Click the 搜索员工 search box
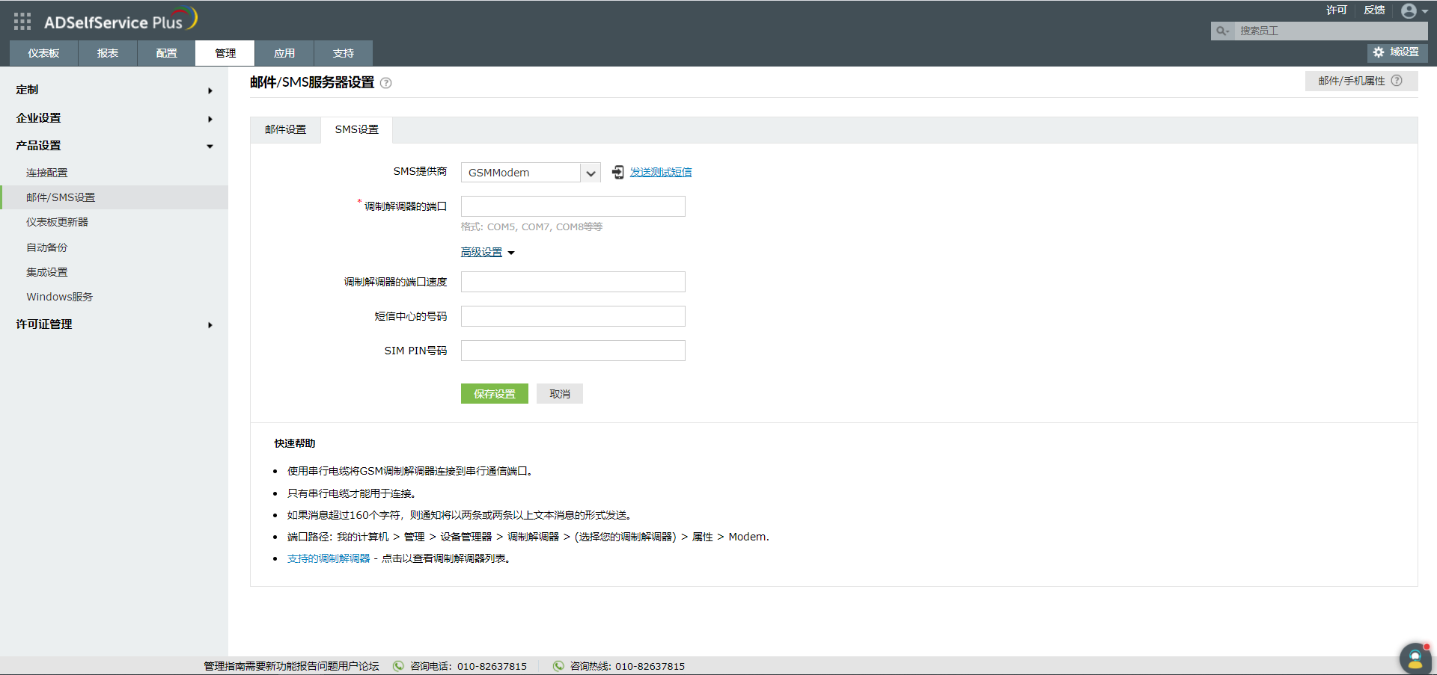Image resolution: width=1437 pixels, height=675 pixels. coord(1331,31)
